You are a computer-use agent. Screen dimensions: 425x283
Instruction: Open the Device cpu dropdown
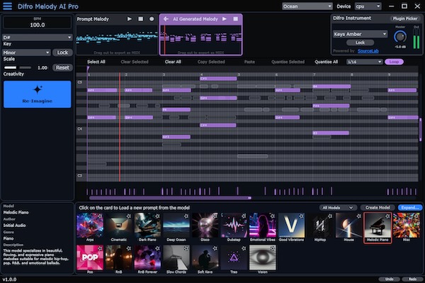[368, 6]
